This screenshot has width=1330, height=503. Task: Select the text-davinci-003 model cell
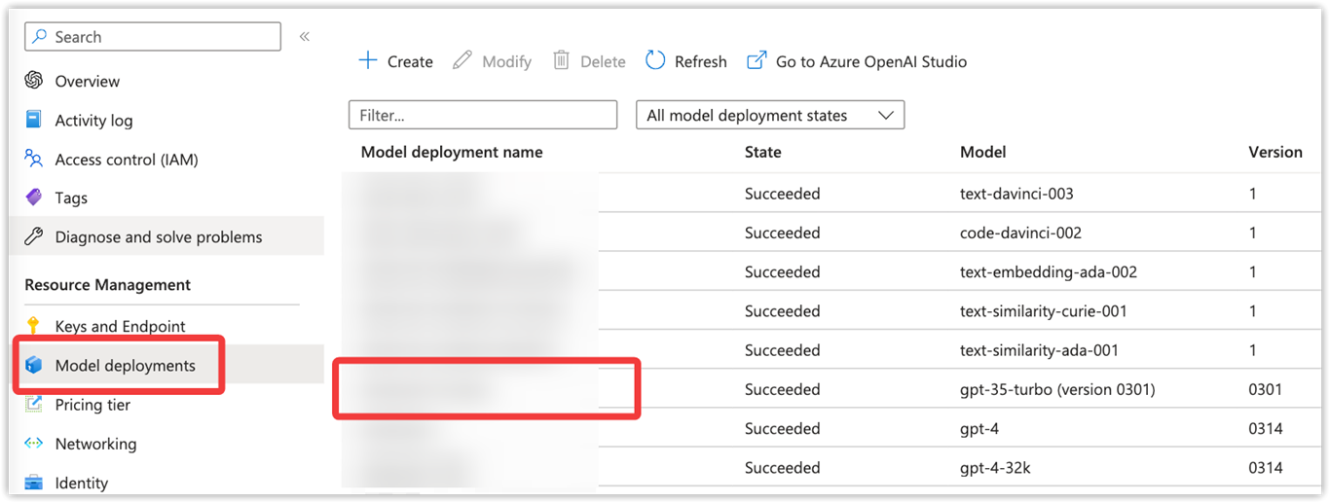pos(1016,194)
